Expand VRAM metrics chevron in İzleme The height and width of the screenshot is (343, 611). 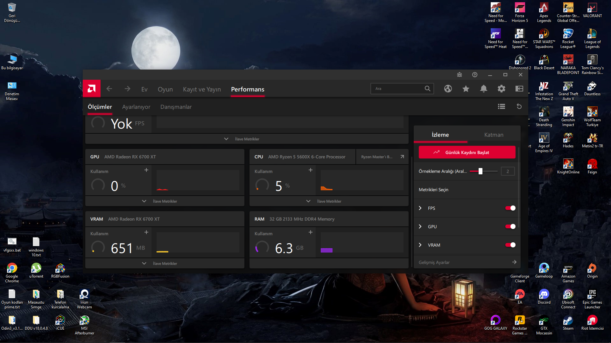(x=420, y=245)
